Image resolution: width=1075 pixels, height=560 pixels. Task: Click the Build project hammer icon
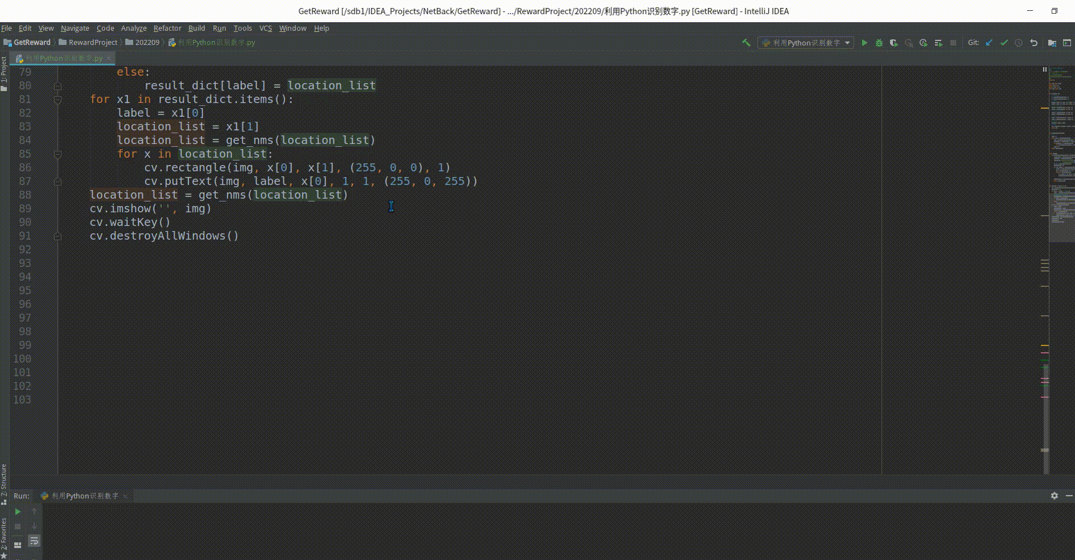(746, 43)
